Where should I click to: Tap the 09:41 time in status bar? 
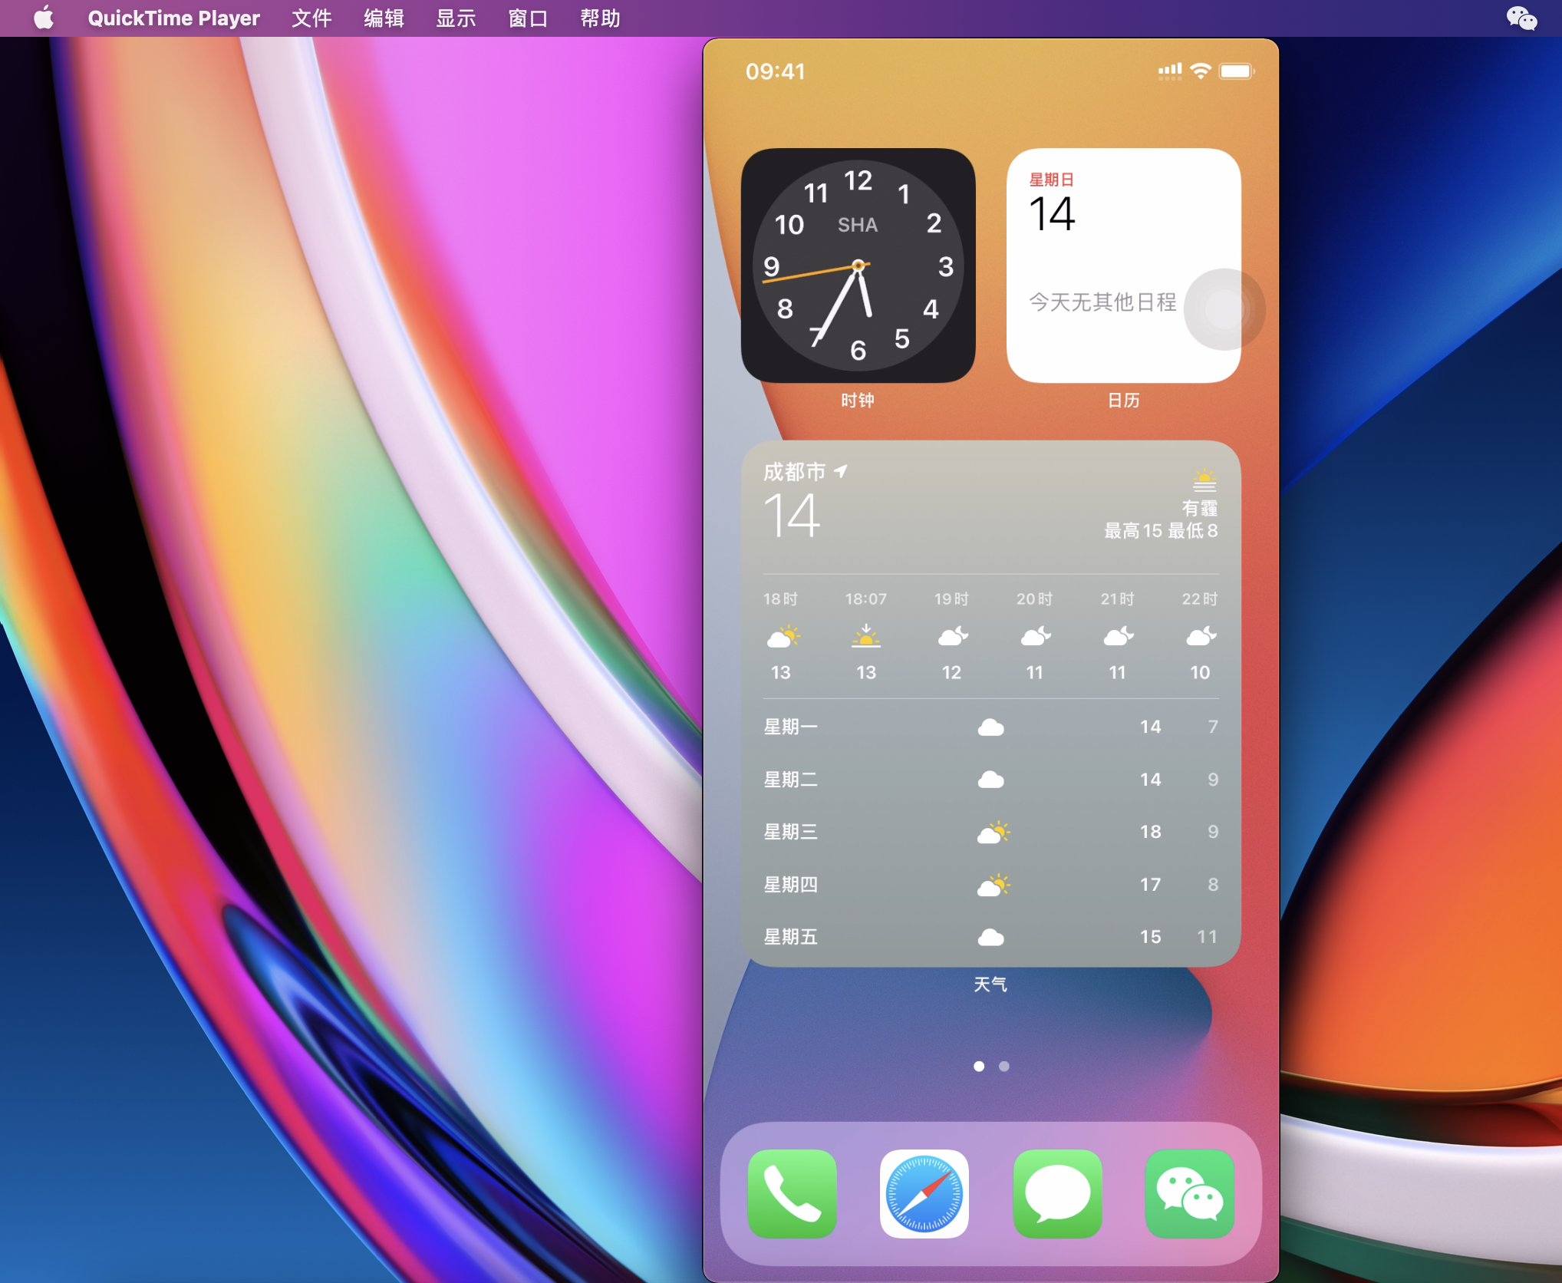775,71
